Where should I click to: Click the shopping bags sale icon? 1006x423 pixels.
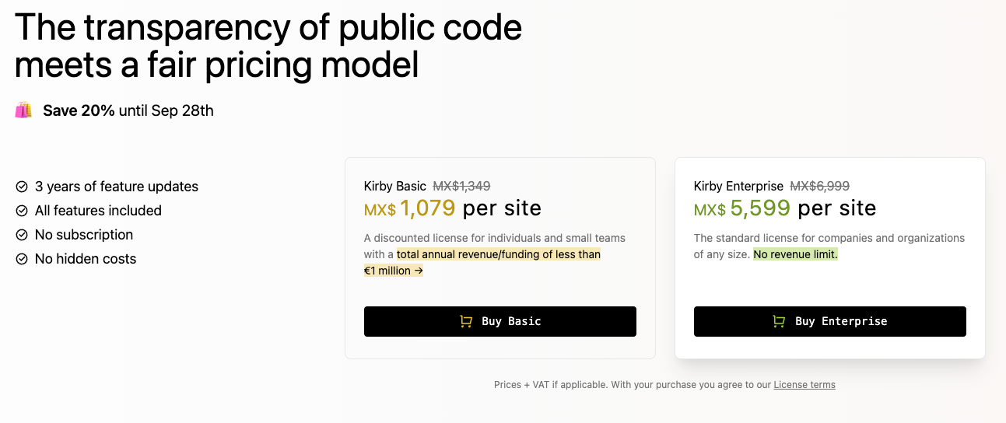(x=23, y=110)
